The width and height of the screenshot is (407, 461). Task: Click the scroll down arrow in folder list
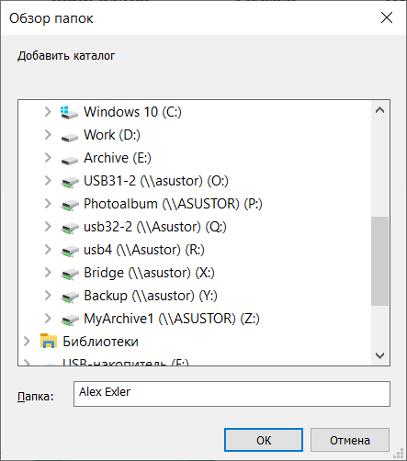(x=379, y=355)
